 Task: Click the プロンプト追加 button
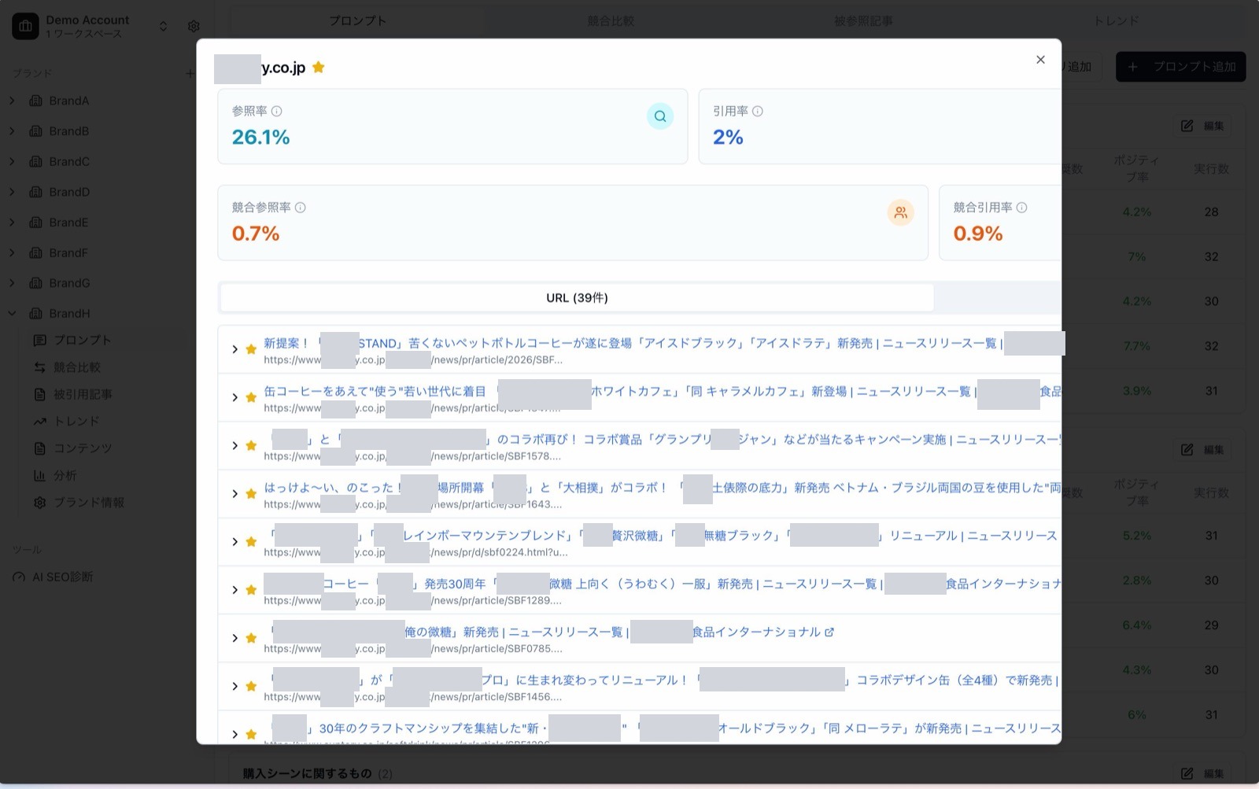(x=1181, y=67)
